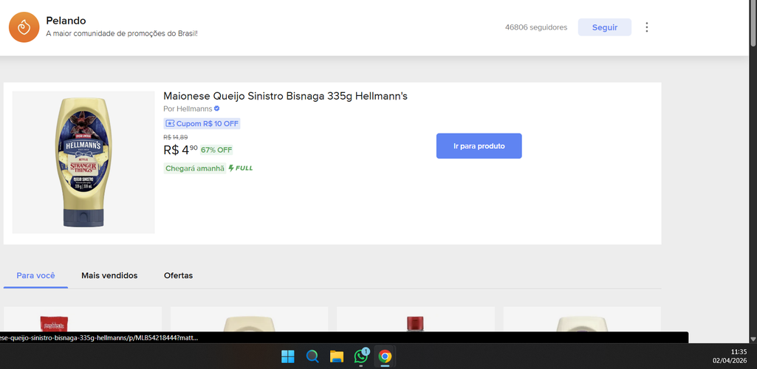Click the FULL lightning delivery badge
757x369 pixels.
pos(241,168)
